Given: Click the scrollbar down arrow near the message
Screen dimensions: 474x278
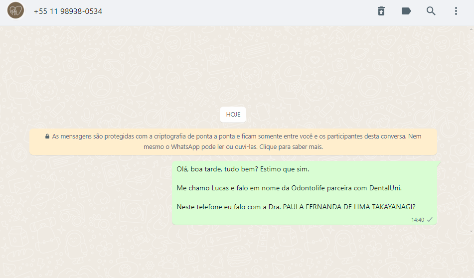Looking at the screenshot, I should pos(472,232).
